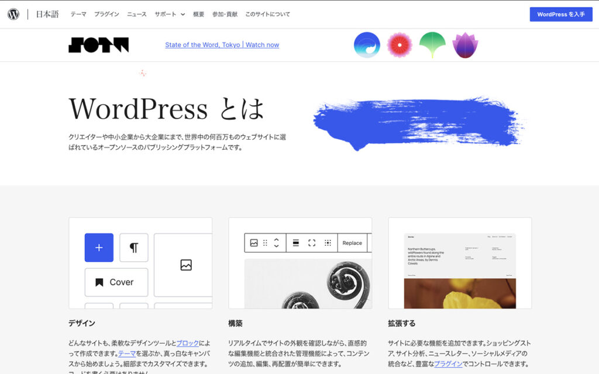The image size is (599, 374).
Task: Click the State of the Word black logo
Action: coord(98,44)
